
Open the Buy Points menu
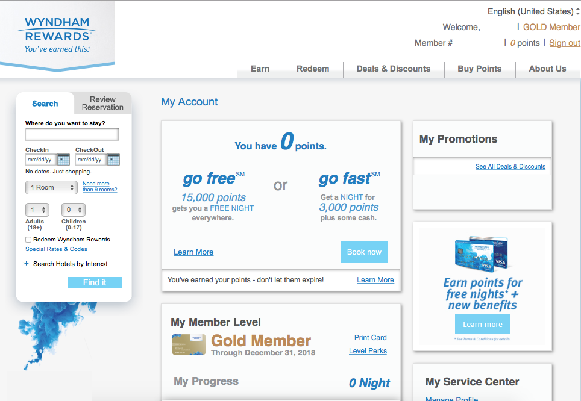480,69
